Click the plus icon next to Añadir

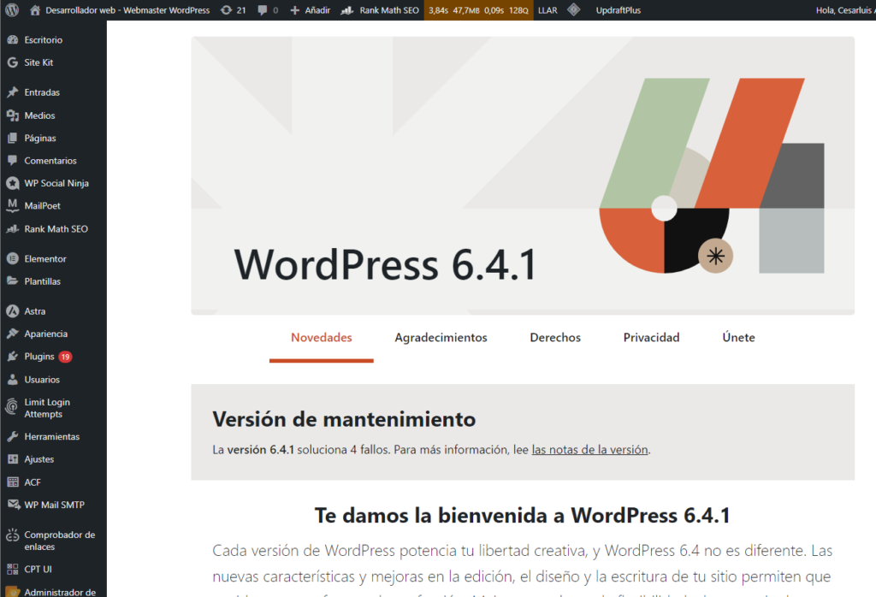pos(295,10)
